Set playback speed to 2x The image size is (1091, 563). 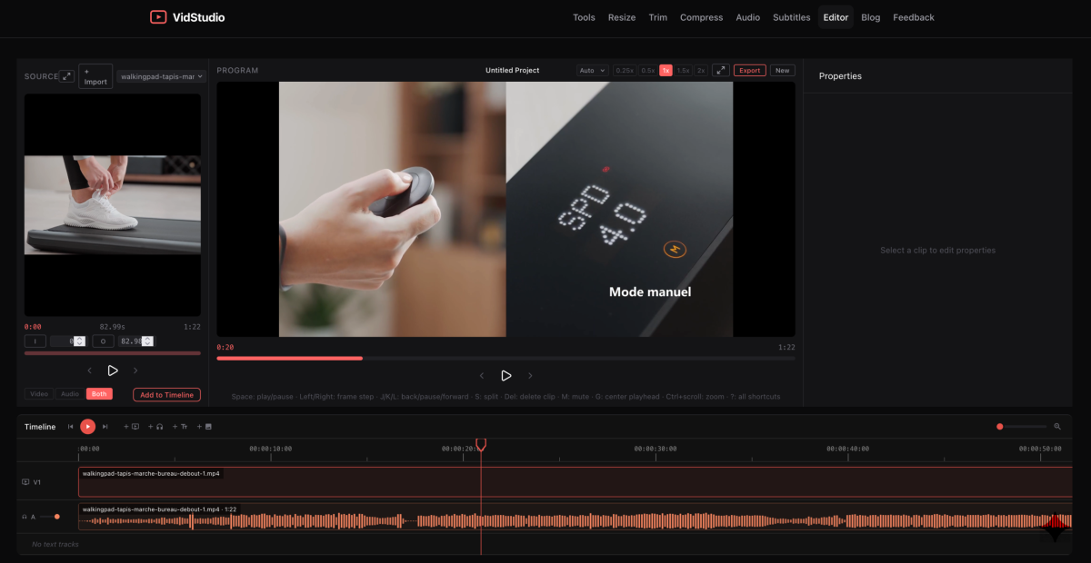(x=702, y=70)
